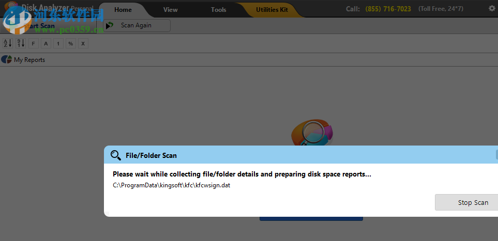The width and height of the screenshot is (498, 241).
Task: Click the Scan Again button
Action: click(137, 25)
